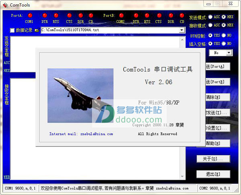Screen dimensions: 241x195
Task: Click the PortA CTS indicator light
Action: tap(69, 15)
